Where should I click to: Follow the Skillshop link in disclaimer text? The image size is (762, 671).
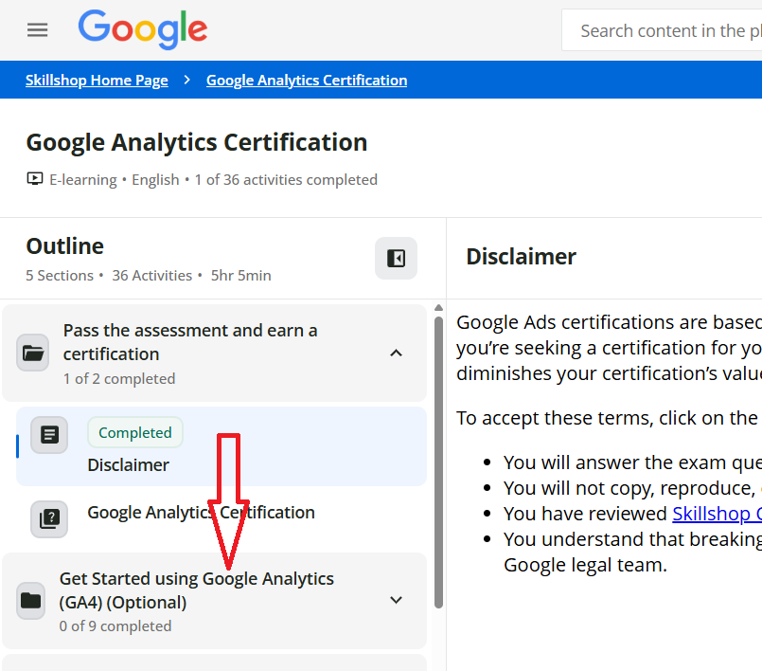click(x=717, y=514)
